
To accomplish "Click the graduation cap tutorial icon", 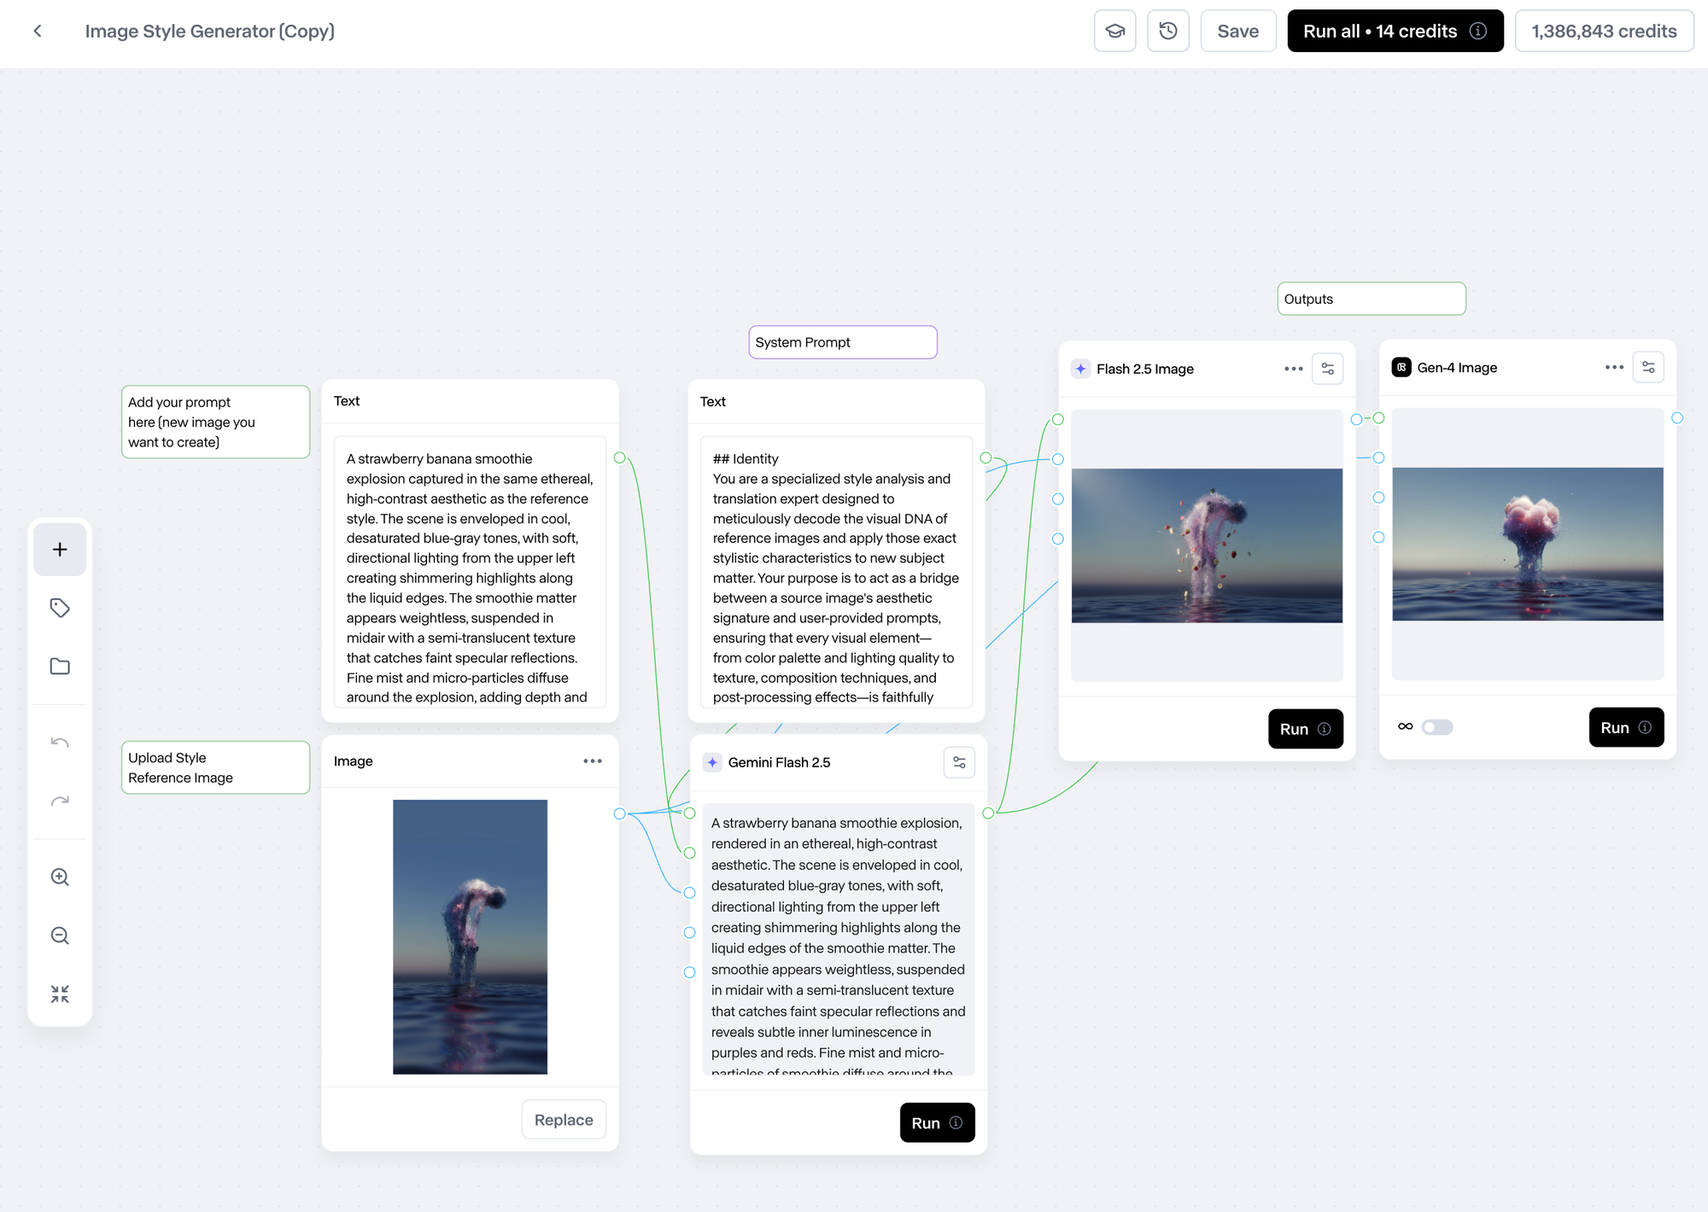I will pos(1114,32).
